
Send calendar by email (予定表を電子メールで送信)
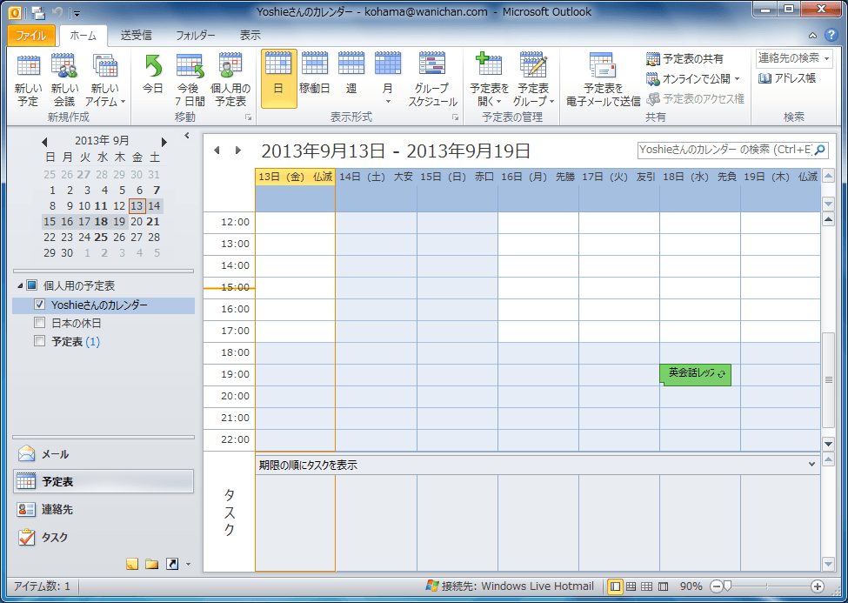pyautogui.click(x=603, y=80)
